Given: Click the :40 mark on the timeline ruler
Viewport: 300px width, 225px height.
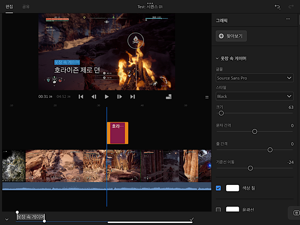Looking at the screenshot, I should click(x=142, y=105).
